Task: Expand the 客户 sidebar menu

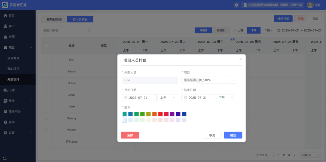Action: [18, 26]
